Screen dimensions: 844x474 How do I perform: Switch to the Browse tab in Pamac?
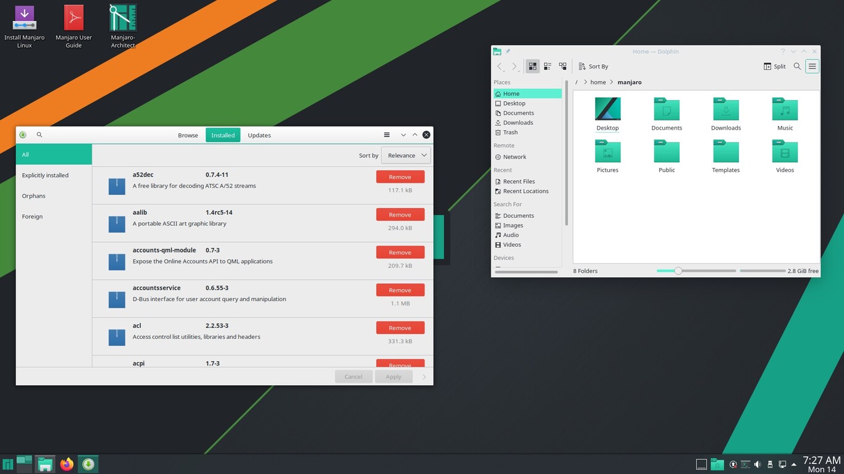click(187, 135)
